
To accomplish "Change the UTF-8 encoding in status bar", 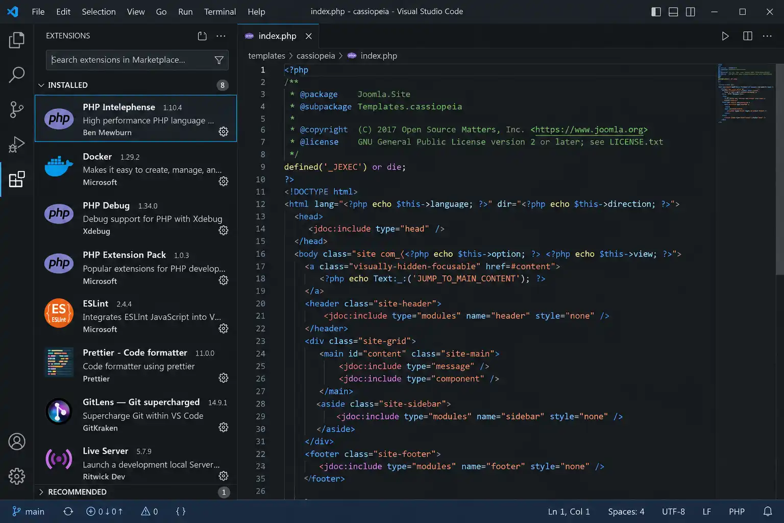I will pyautogui.click(x=673, y=511).
